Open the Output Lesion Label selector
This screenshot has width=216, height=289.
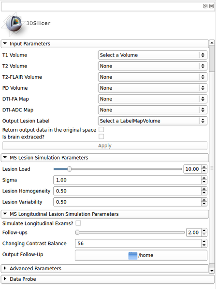tap(153, 121)
